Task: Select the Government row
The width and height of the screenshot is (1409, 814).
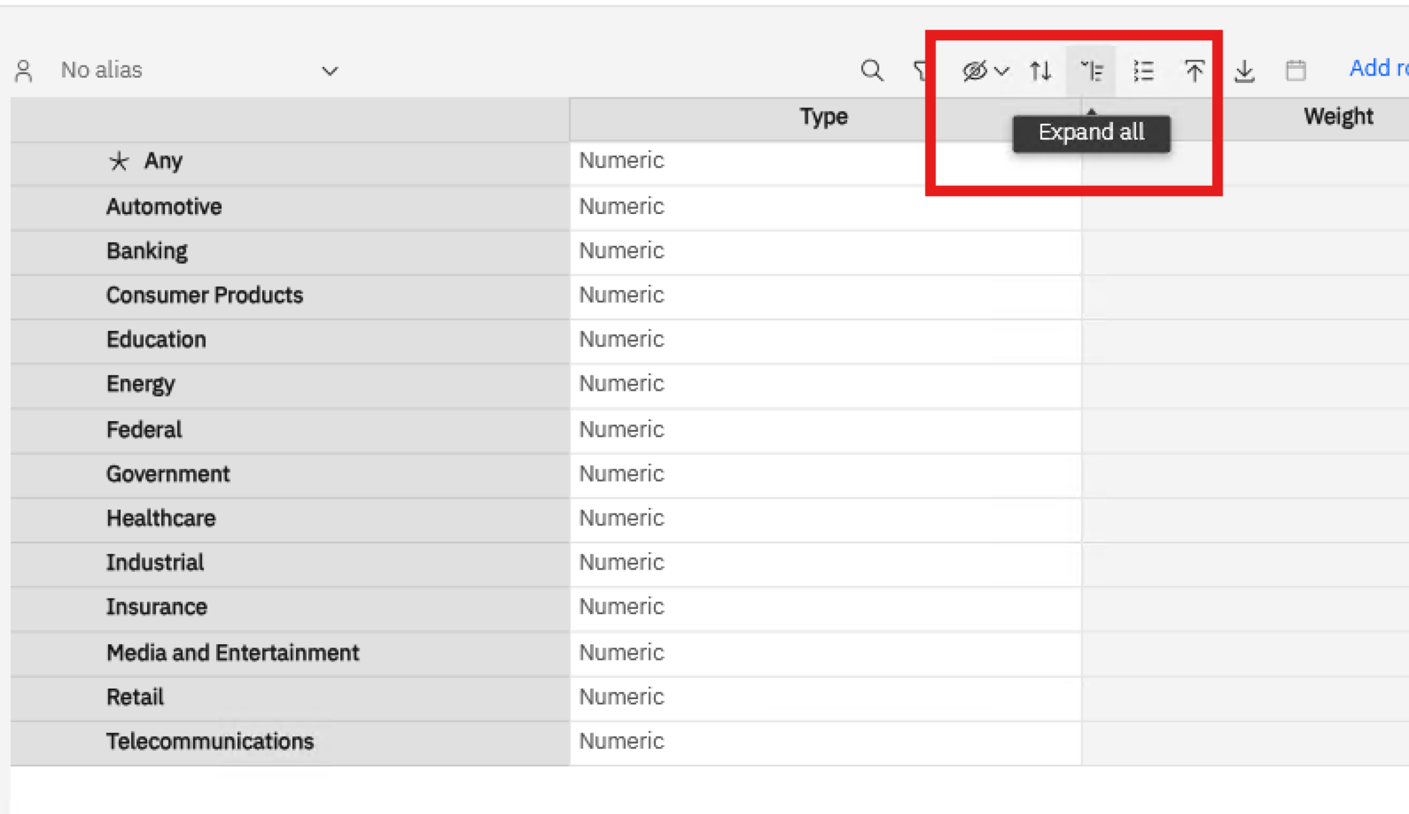Action: click(x=290, y=475)
